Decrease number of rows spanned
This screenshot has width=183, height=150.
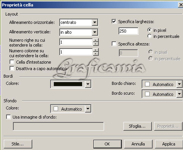pos(96,44)
